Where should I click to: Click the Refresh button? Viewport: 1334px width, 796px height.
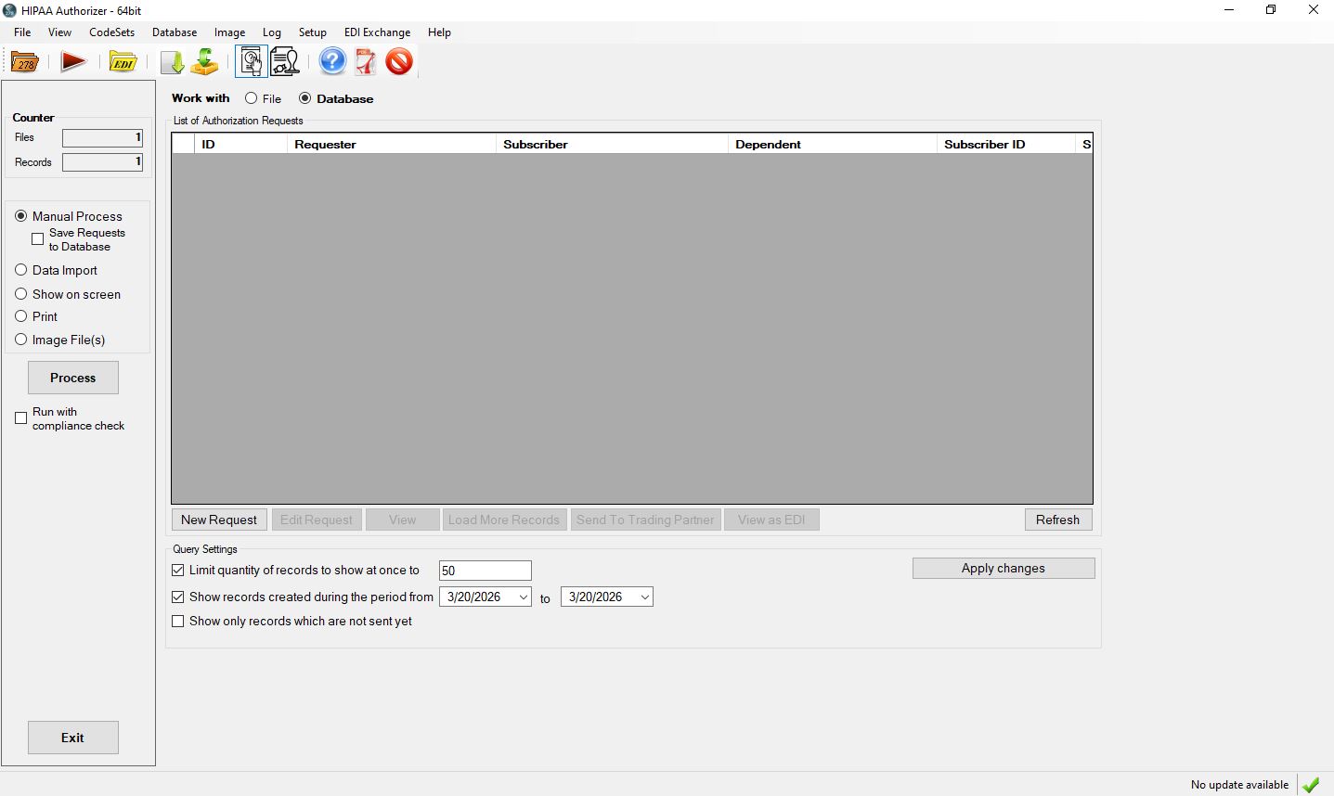click(1058, 520)
